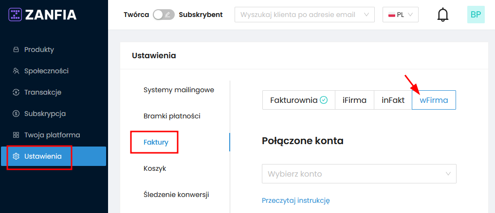This screenshot has width=495, height=213.
Task: Click the Transakcje sidebar icon
Action: tap(16, 92)
